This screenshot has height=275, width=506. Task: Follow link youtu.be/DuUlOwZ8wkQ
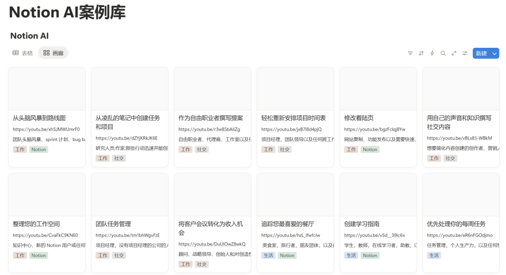pos(212,244)
